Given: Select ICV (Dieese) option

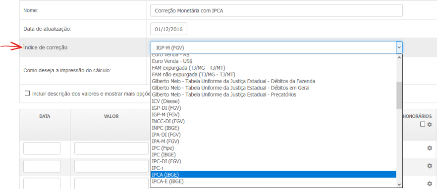Looking at the screenshot, I should 273,101.
